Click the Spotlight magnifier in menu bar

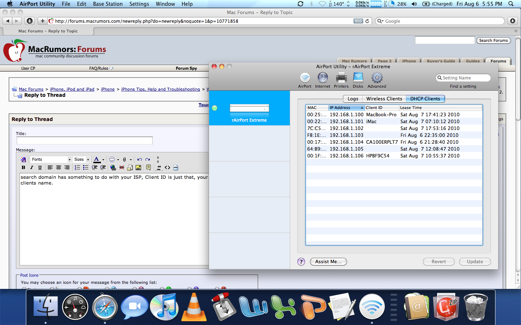tap(511, 4)
